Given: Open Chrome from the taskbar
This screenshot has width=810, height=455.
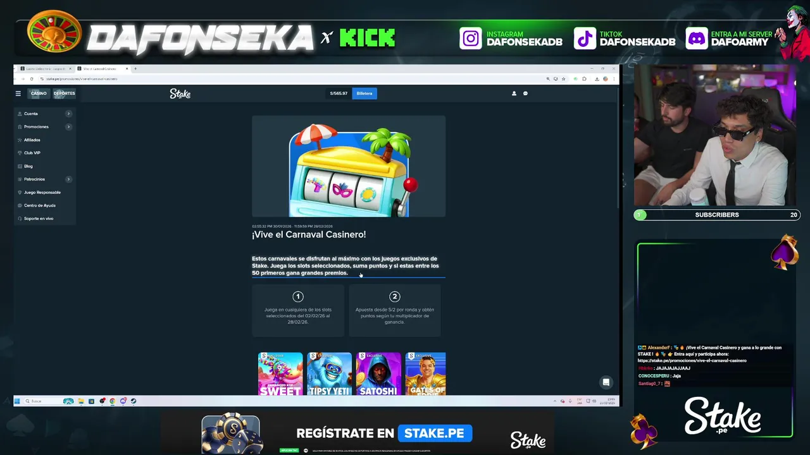Looking at the screenshot, I should [x=113, y=401].
